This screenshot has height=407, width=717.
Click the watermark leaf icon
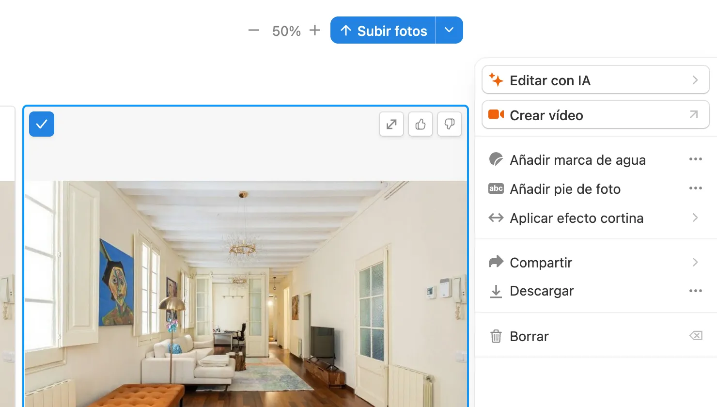point(496,159)
